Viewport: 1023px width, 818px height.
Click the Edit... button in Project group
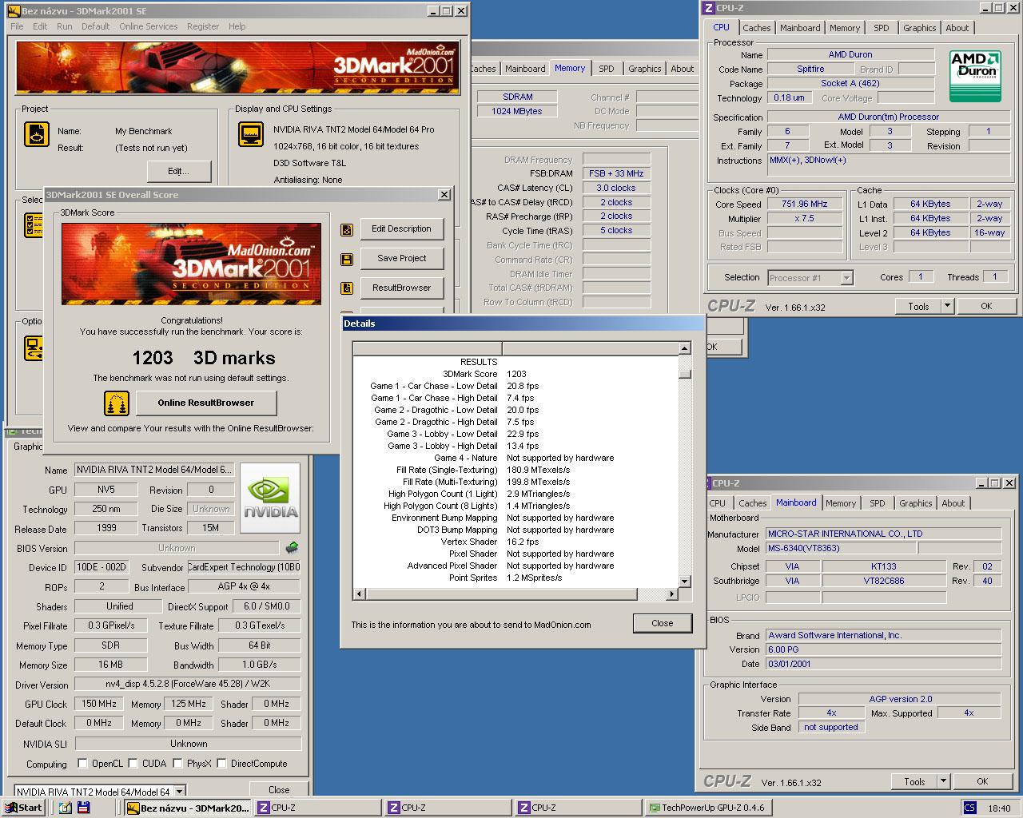tap(179, 171)
